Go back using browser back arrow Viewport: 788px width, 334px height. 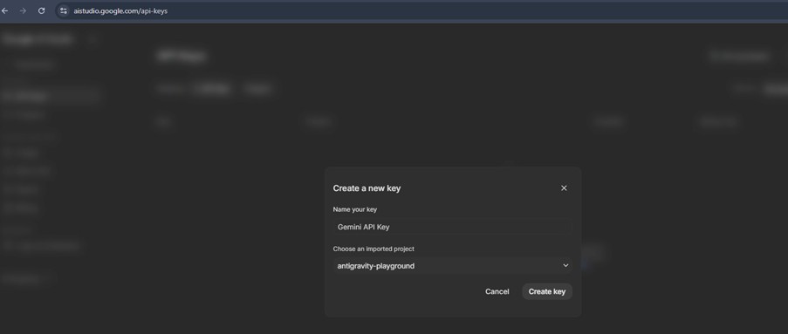[5, 10]
